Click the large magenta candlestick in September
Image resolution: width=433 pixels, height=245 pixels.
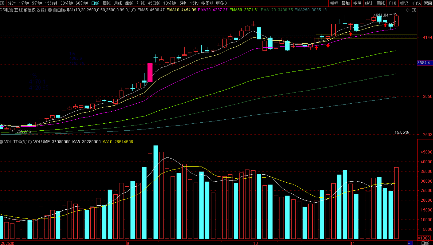click(x=150, y=72)
